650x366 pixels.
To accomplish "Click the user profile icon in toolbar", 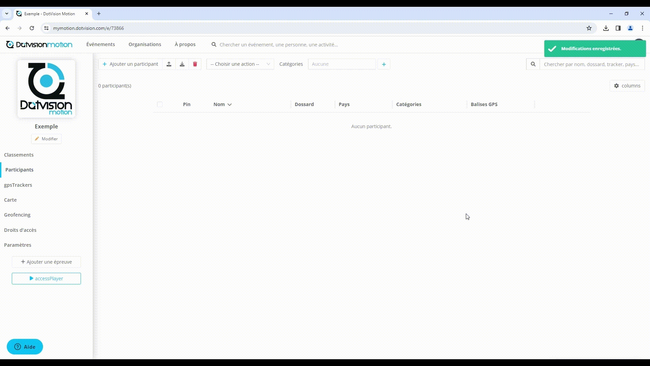I will point(630,28).
